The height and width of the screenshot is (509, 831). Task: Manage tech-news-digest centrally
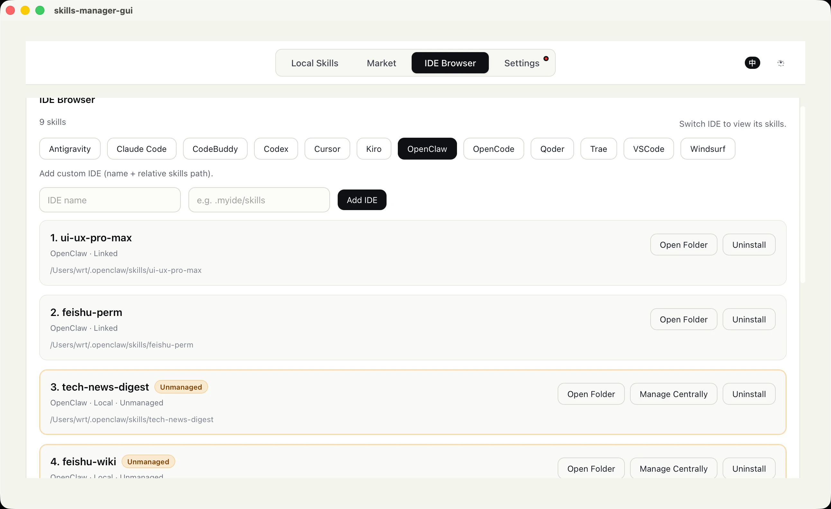673,394
